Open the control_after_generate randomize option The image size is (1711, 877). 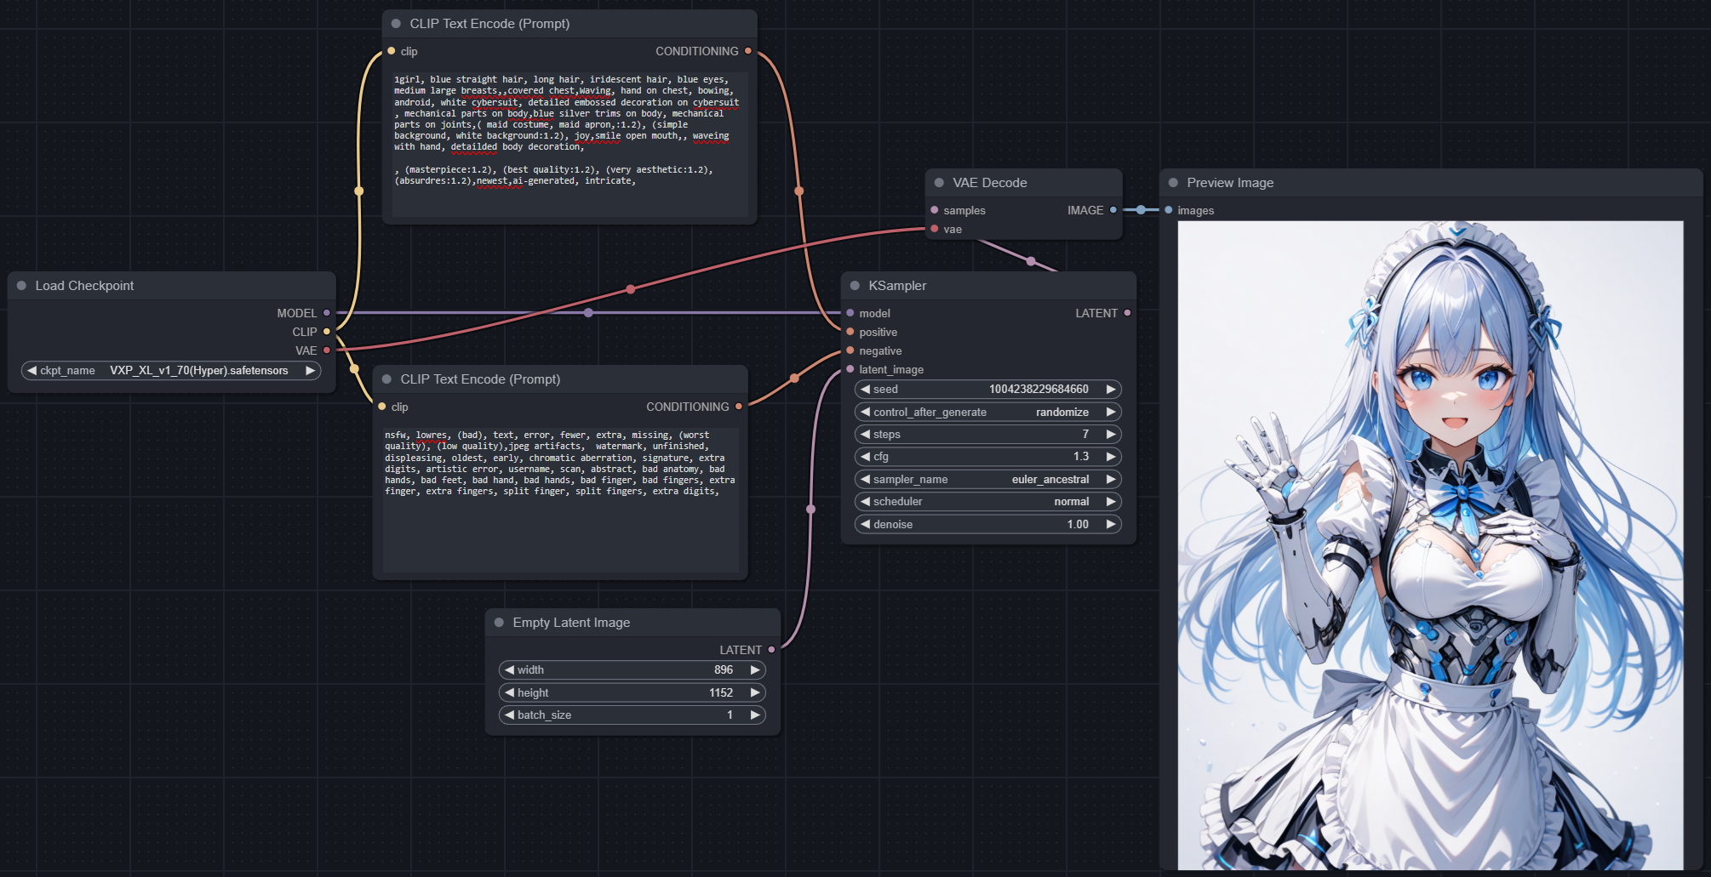(x=987, y=413)
